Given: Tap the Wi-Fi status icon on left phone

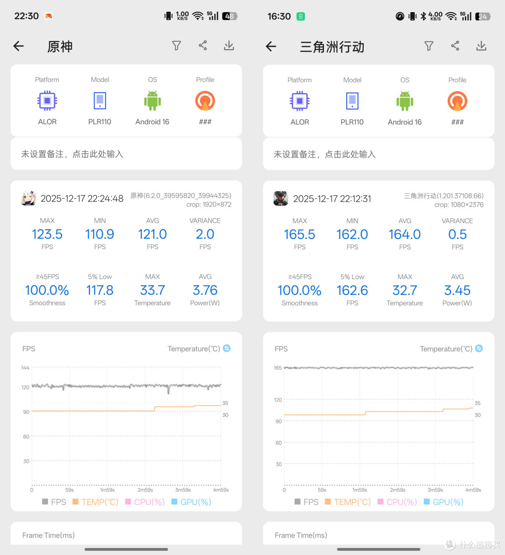Looking at the screenshot, I should (198, 16).
